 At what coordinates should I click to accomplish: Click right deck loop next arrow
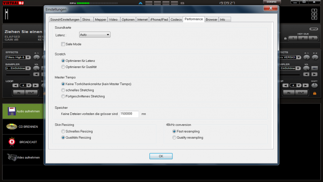pos(306,85)
